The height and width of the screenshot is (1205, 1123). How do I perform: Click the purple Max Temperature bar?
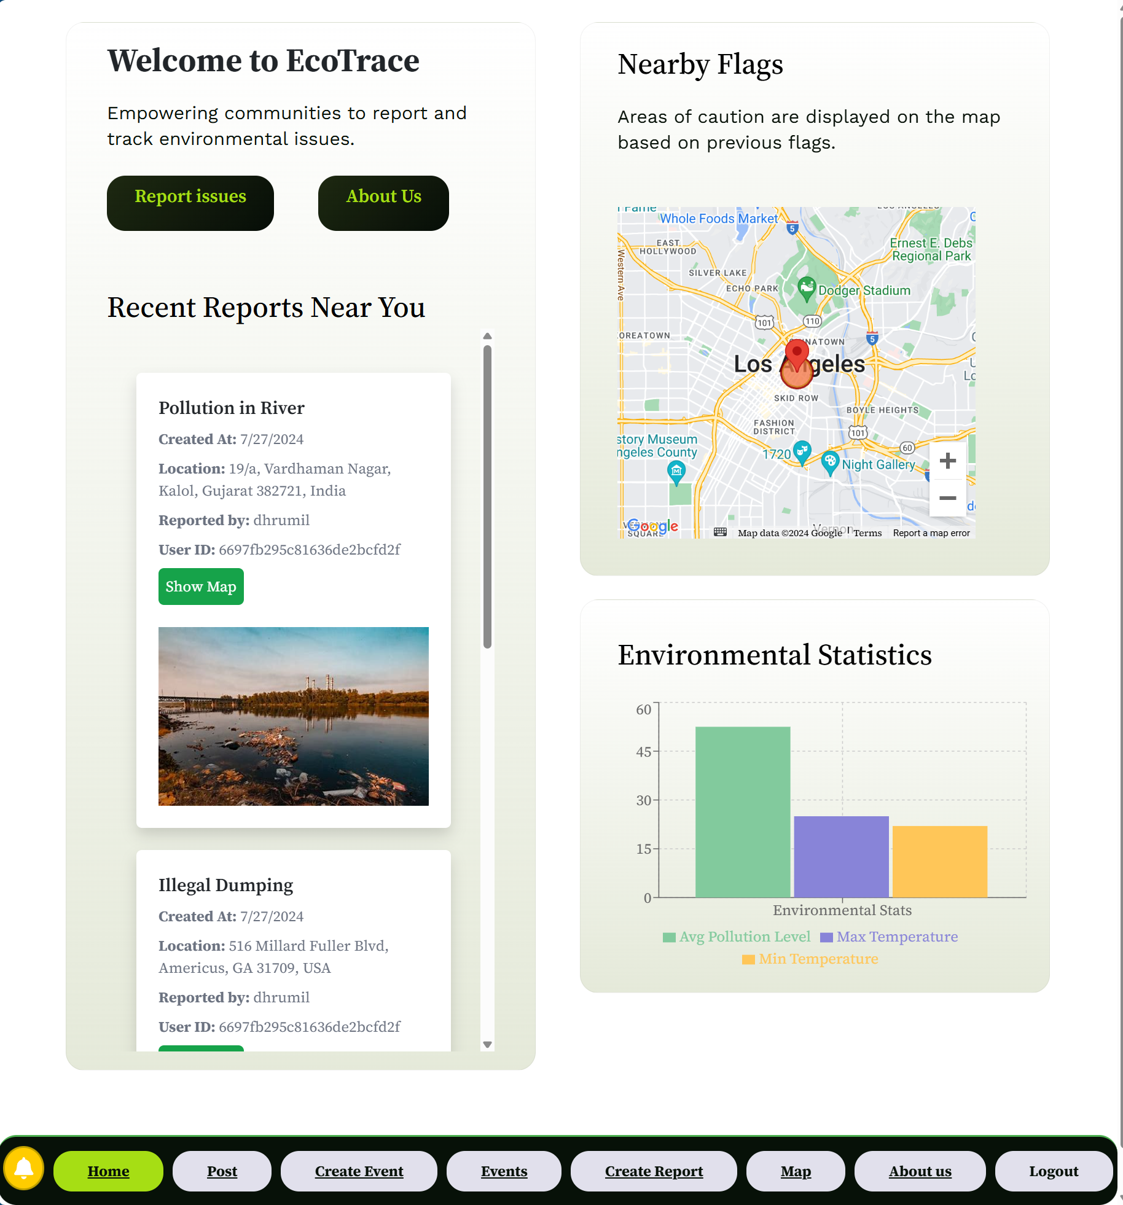click(x=841, y=857)
